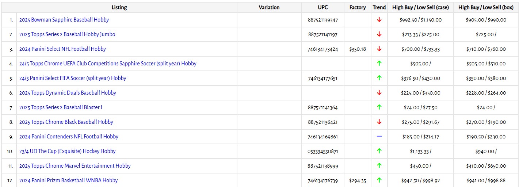519x187 pixels.
Task: Click the Trend column header
Action: pos(379,7)
